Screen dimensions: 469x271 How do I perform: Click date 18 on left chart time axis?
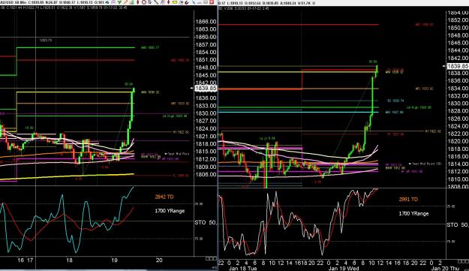[x=69, y=260]
